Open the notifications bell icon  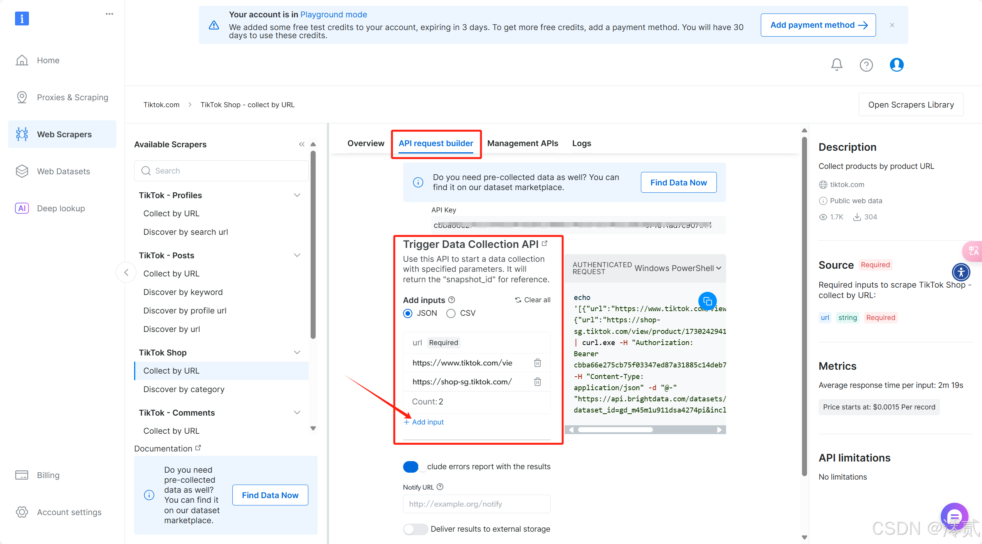[836, 65]
